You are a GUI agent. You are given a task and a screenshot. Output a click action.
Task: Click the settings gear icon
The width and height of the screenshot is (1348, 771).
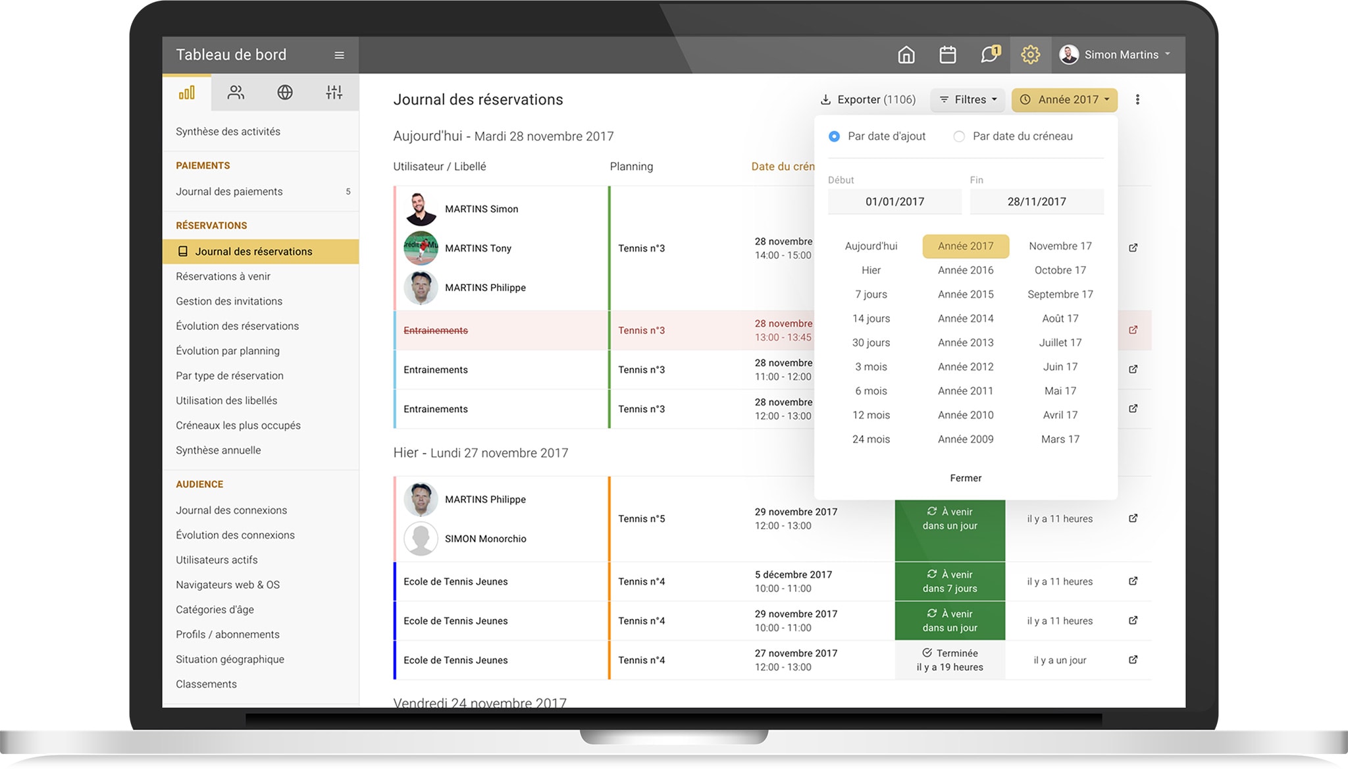coord(1030,55)
